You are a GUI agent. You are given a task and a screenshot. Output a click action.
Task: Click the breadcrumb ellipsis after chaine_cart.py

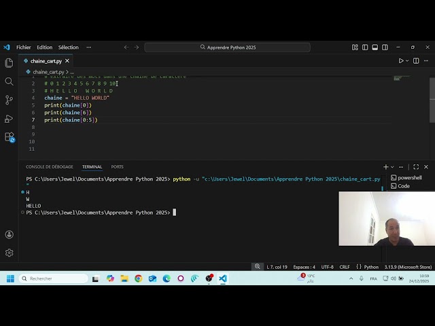pyautogui.click(x=72, y=72)
